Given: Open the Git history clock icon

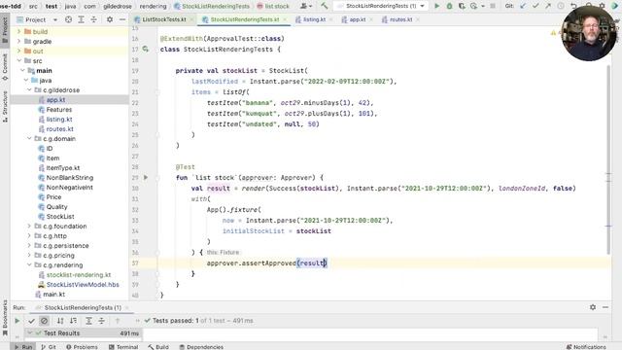Looking at the screenshot, I should point(561,6).
